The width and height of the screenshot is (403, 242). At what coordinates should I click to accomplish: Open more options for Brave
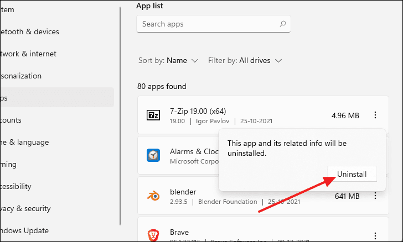coord(375,235)
